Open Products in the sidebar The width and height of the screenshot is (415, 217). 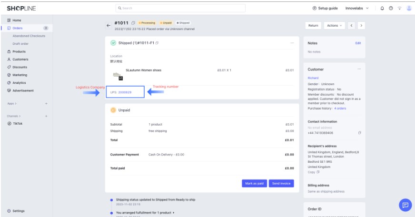19,51
